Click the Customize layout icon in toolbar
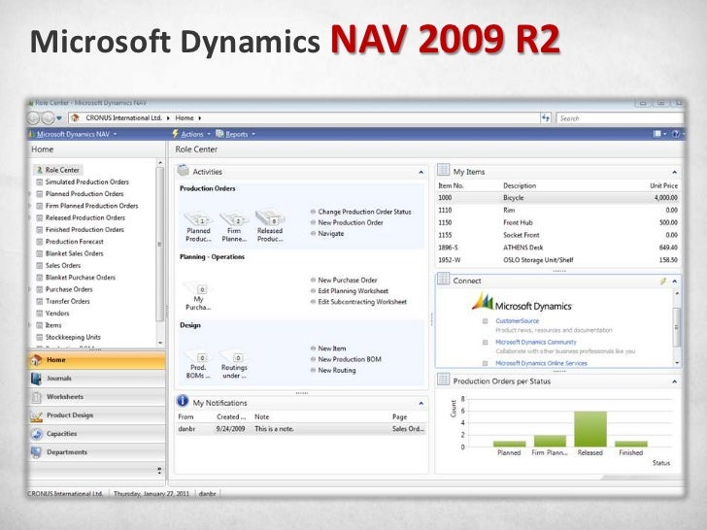The width and height of the screenshot is (707, 530). [x=657, y=134]
